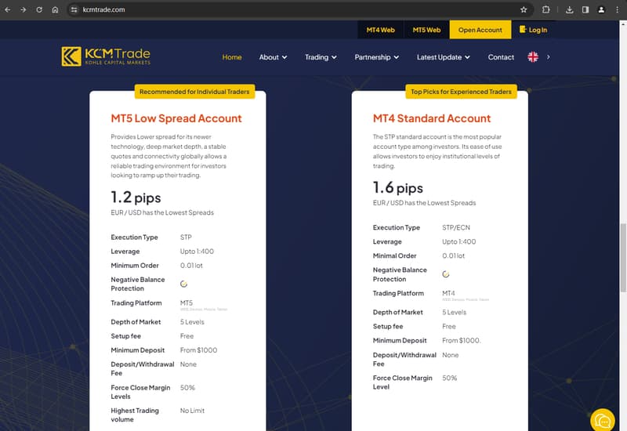View site information icon in address bar
Screen dimensions: 627x431
coord(74,9)
